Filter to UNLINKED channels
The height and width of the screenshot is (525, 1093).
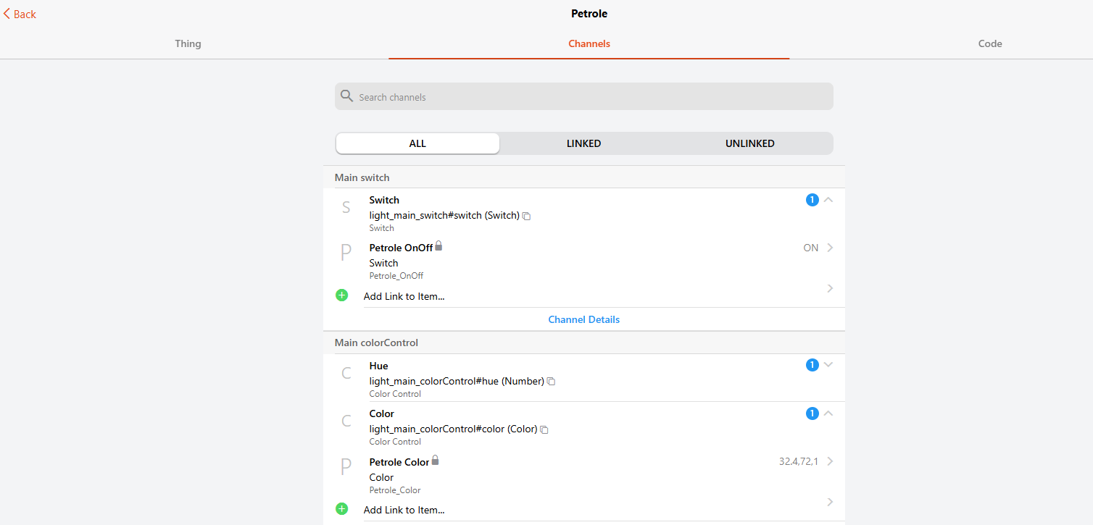pyautogui.click(x=749, y=143)
